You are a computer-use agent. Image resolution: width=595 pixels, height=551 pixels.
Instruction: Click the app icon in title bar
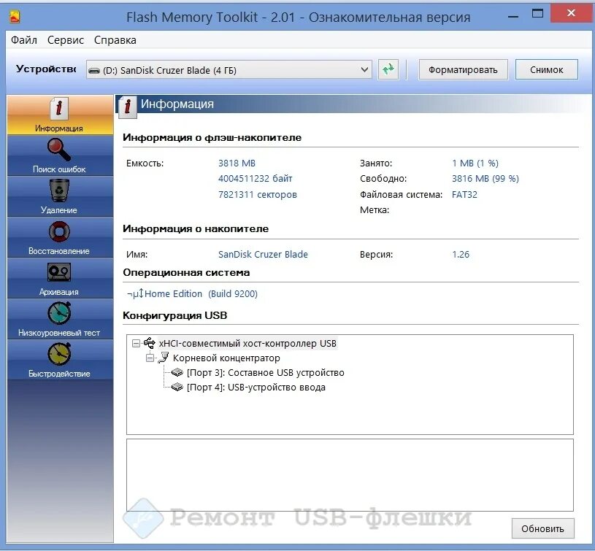[15, 17]
